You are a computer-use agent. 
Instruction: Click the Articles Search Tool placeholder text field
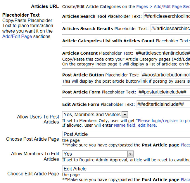click(167, 16)
